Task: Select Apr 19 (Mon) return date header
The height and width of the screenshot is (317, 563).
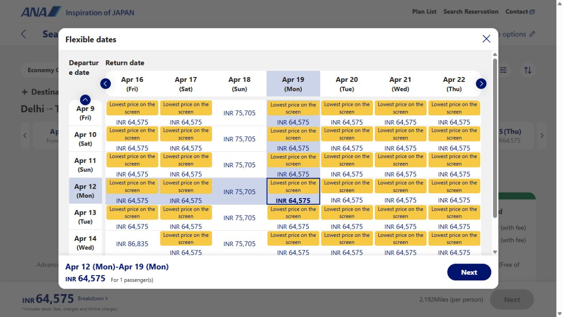Action: tap(293, 84)
